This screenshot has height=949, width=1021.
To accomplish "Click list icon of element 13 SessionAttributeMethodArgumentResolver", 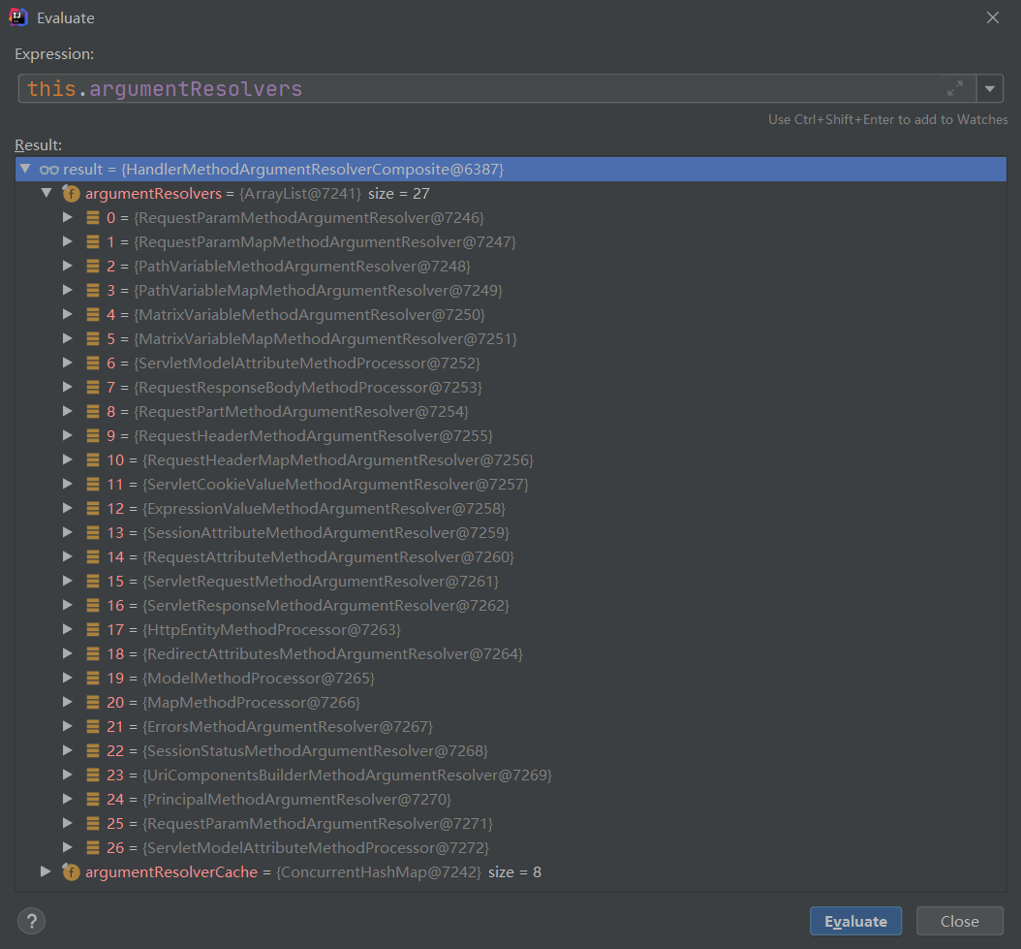I will pos(93,532).
